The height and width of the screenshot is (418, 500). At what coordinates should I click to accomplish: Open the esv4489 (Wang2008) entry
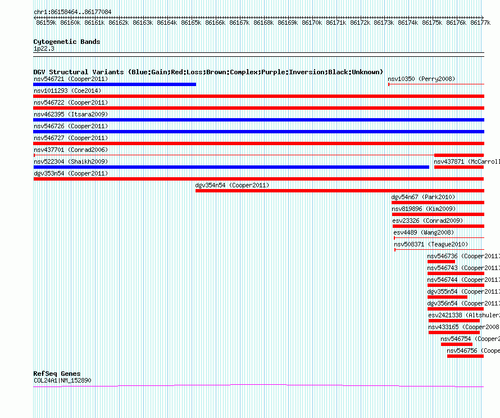click(424, 232)
